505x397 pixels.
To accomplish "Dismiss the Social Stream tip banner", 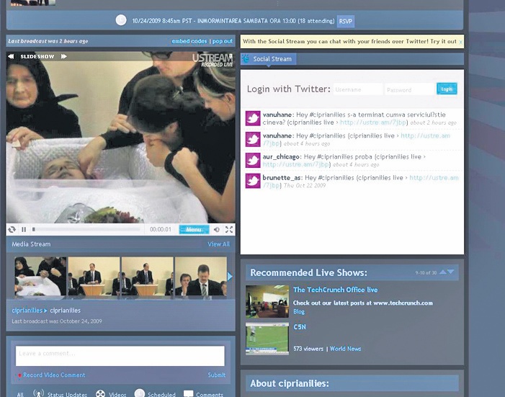I will 460,42.
